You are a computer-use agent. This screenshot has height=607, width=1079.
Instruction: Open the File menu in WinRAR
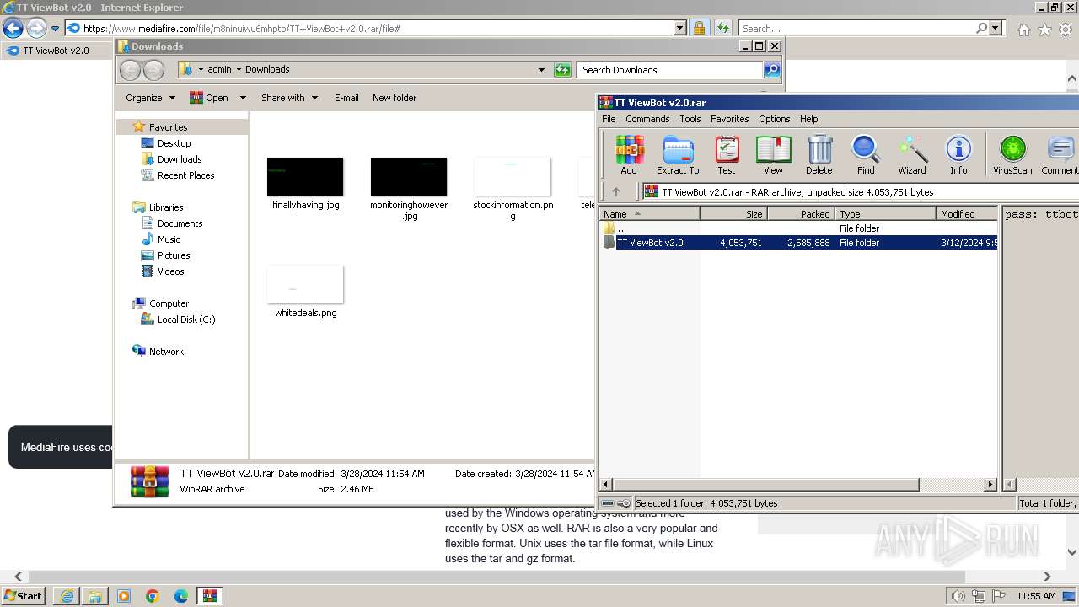[x=609, y=119]
